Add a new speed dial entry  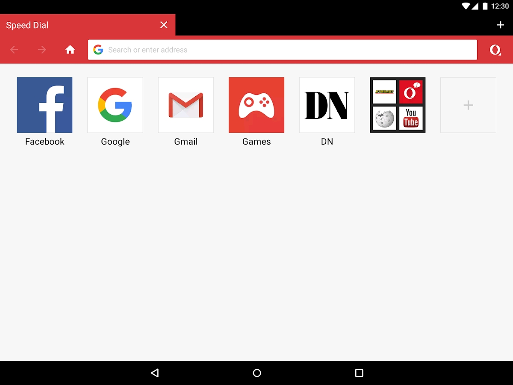(x=468, y=105)
